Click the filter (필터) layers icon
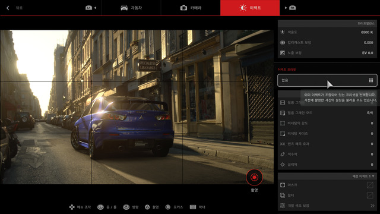This screenshot has width=380, height=214. (283, 196)
